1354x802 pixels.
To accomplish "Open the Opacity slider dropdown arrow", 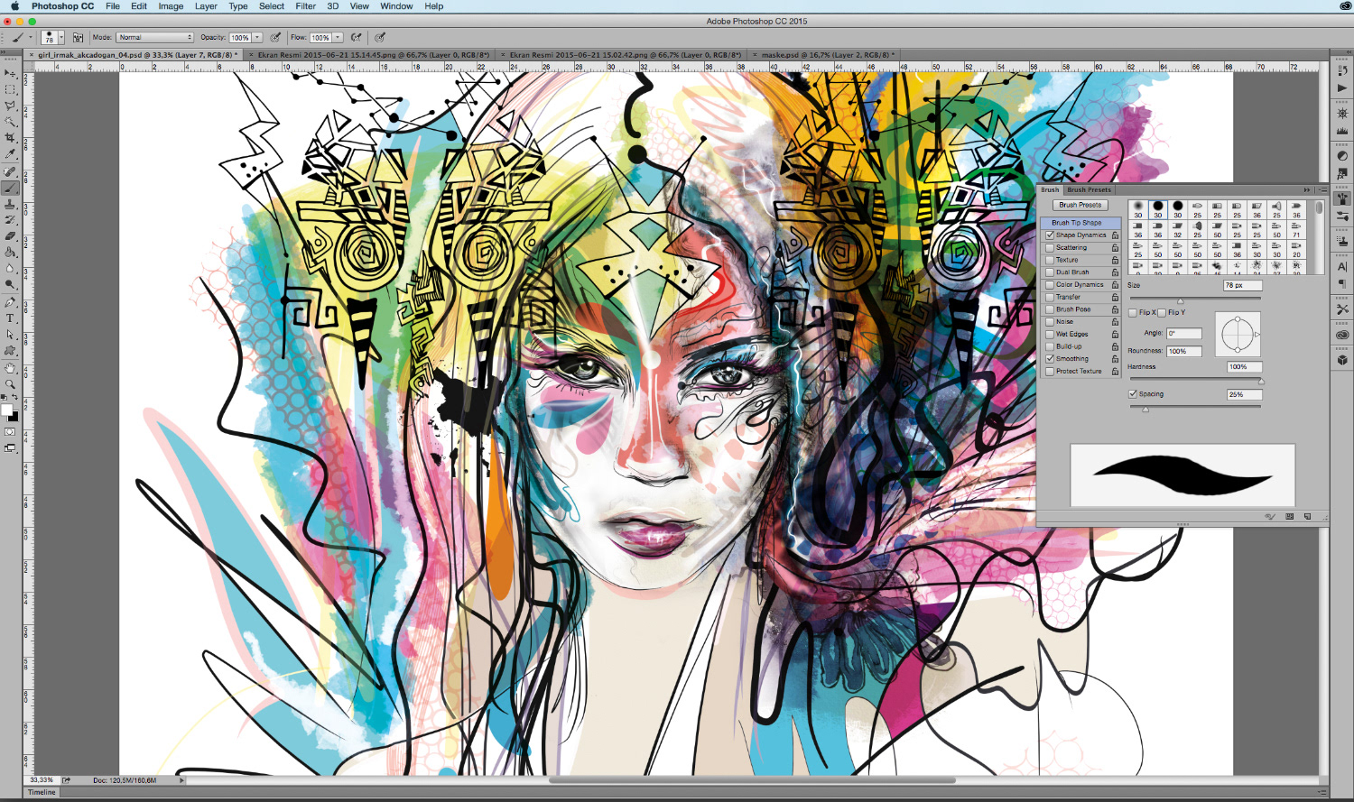I will pyautogui.click(x=257, y=37).
